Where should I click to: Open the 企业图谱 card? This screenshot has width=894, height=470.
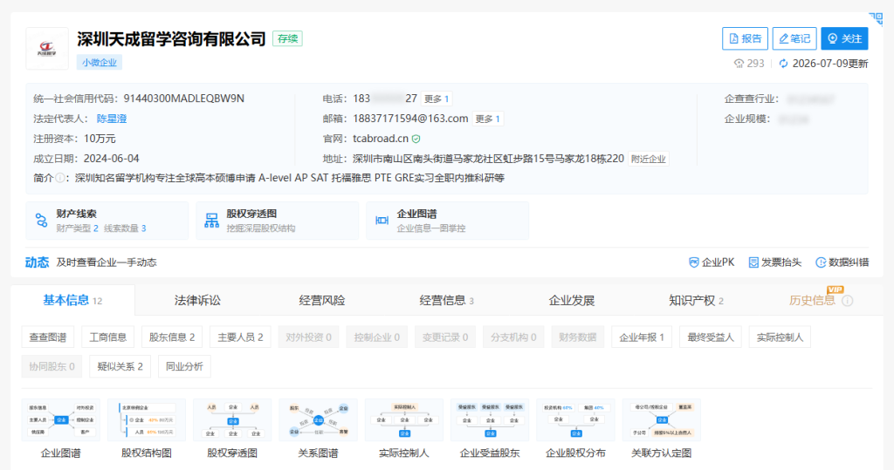[x=447, y=221]
